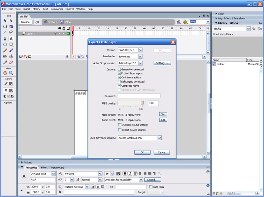Select the Free Transform tool
The image size is (264, 197).
tap(5, 26)
